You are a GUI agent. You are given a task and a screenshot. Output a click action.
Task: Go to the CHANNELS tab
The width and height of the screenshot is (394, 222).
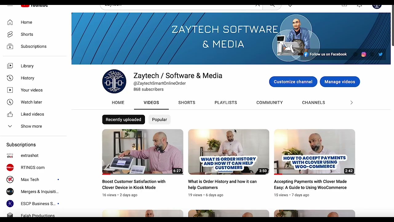pyautogui.click(x=313, y=102)
